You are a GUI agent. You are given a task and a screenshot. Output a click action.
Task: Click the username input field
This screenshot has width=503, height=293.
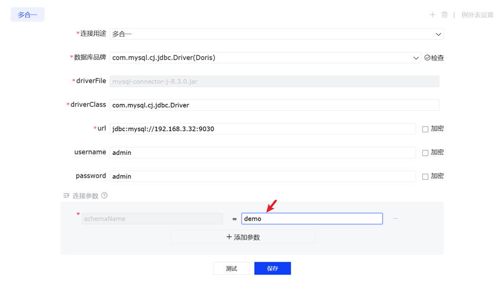click(x=262, y=153)
